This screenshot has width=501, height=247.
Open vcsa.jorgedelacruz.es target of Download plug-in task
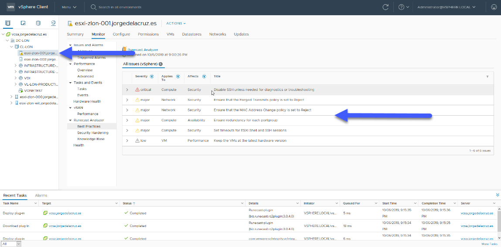coord(65,226)
